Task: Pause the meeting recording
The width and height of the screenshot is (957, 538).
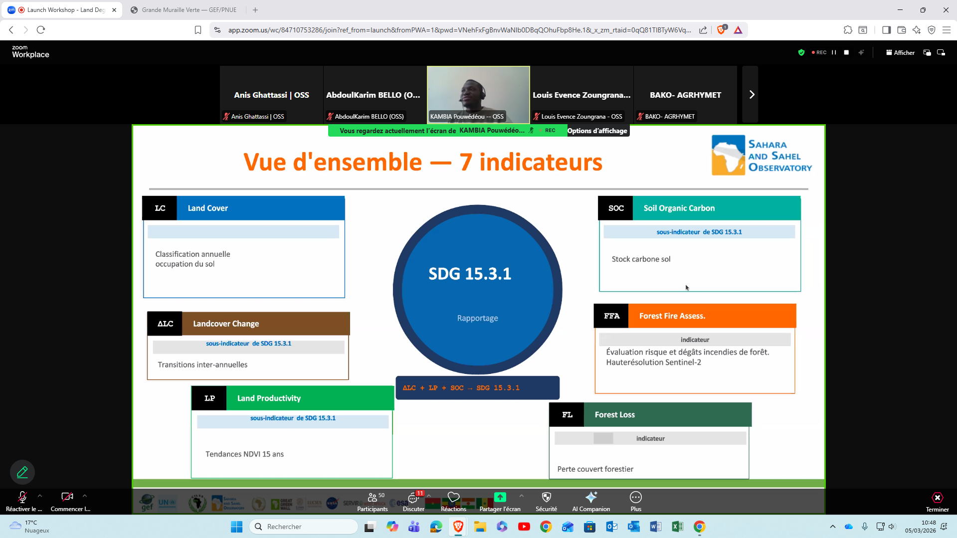Action: tap(834, 52)
